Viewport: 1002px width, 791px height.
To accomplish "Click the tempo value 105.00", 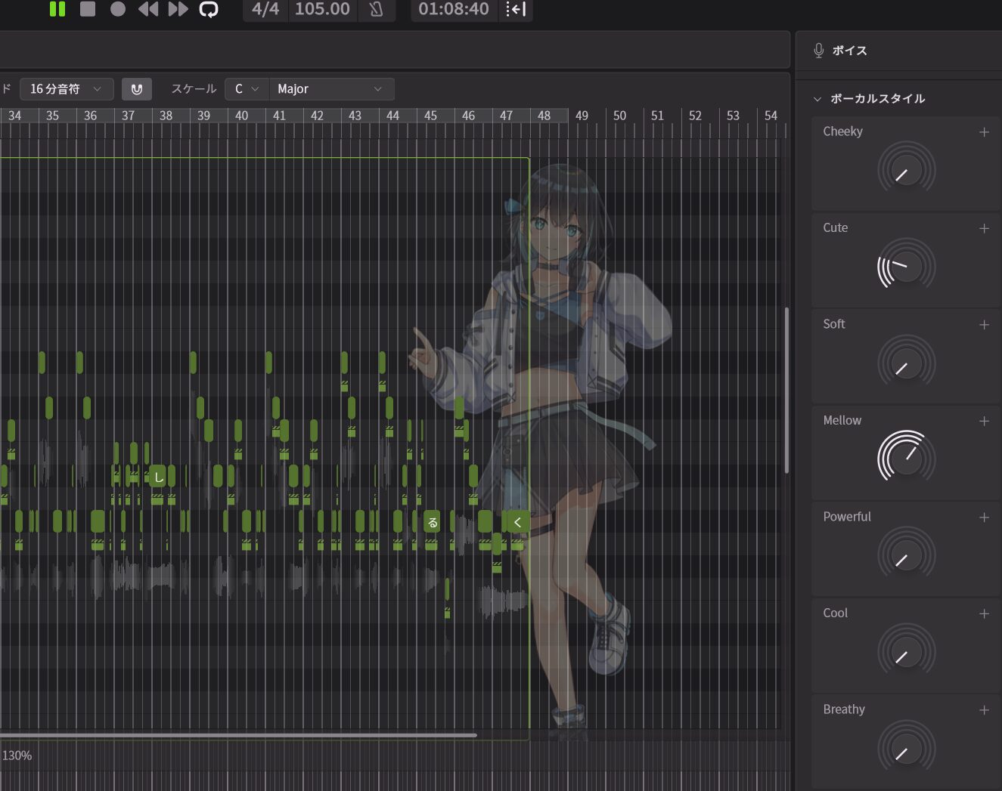I will (x=322, y=10).
